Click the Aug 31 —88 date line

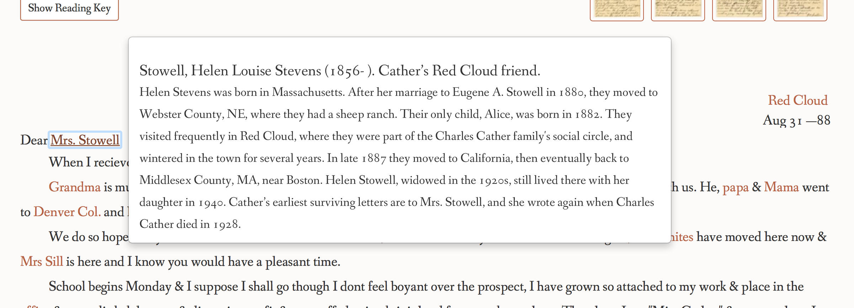(x=796, y=121)
